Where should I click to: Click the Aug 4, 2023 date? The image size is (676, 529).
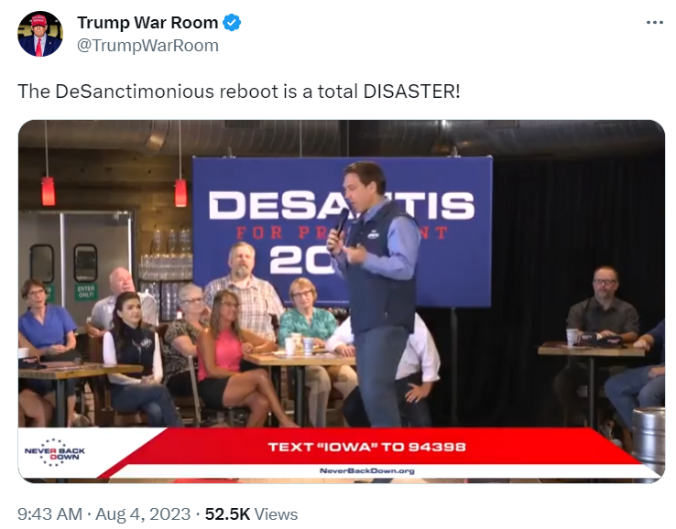tap(143, 514)
